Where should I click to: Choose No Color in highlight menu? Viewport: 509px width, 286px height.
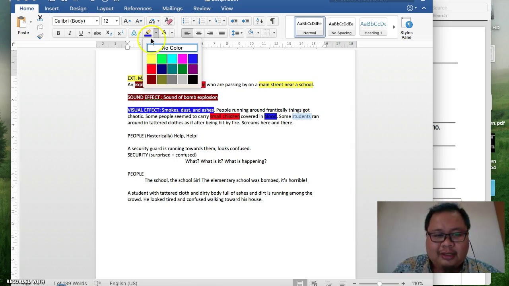click(172, 48)
